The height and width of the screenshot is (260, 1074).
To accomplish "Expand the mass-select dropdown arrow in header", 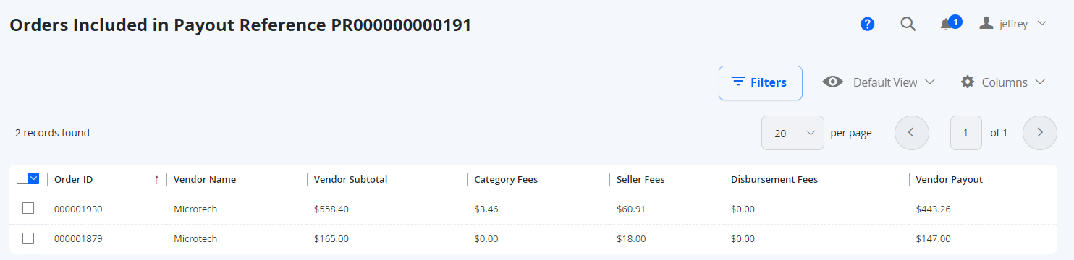I will tap(34, 178).
